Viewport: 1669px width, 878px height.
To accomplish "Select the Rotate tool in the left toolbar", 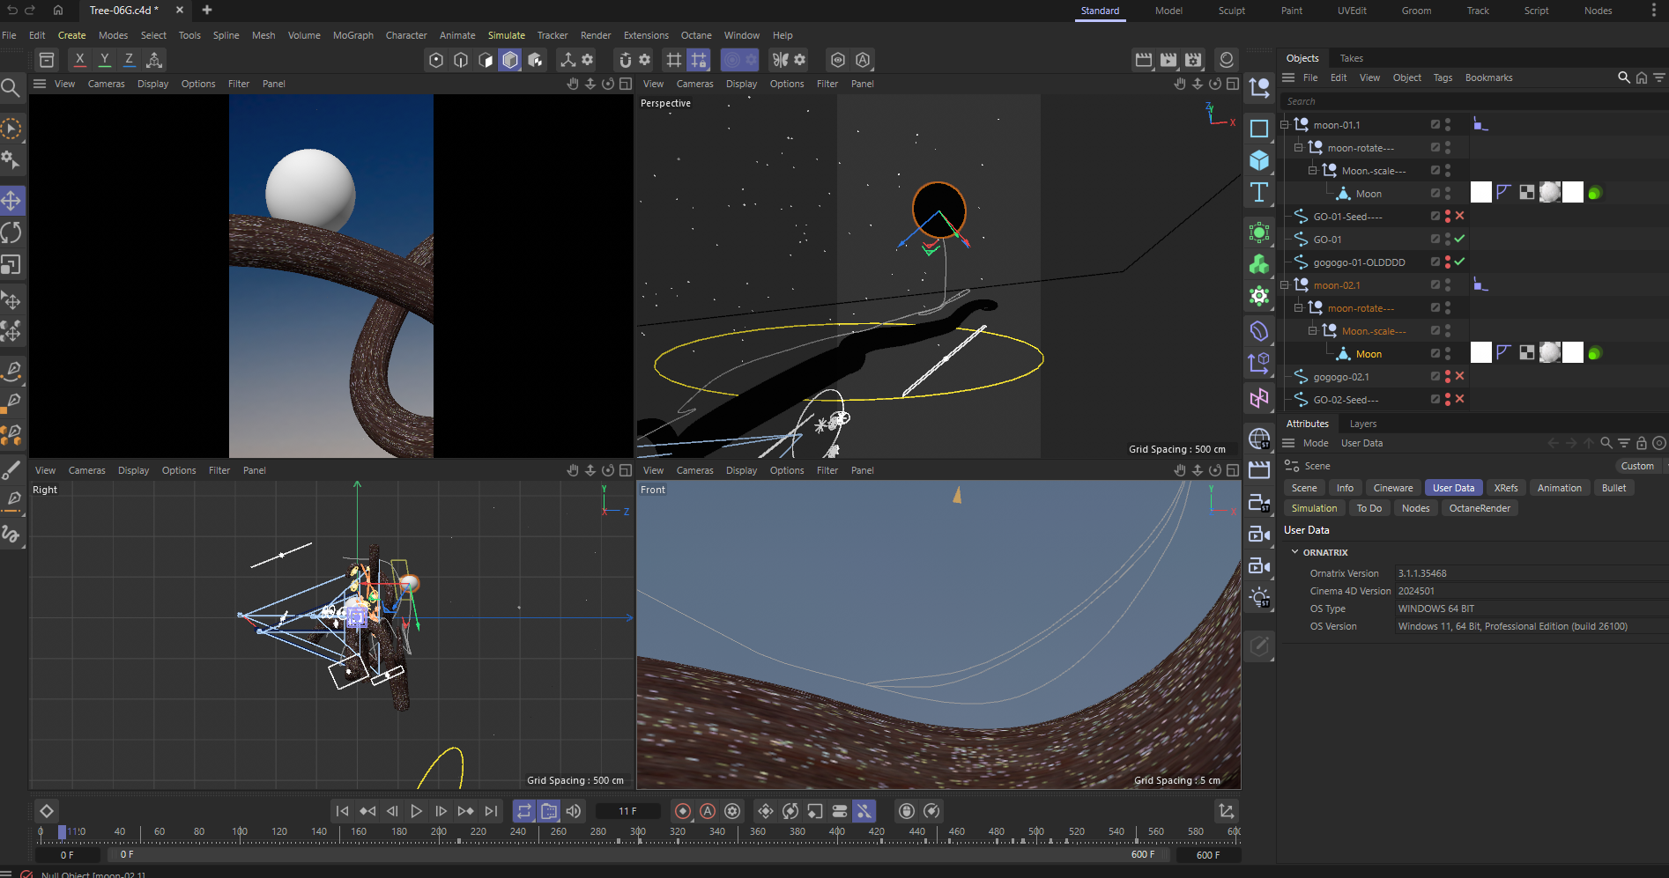I will click(x=12, y=232).
